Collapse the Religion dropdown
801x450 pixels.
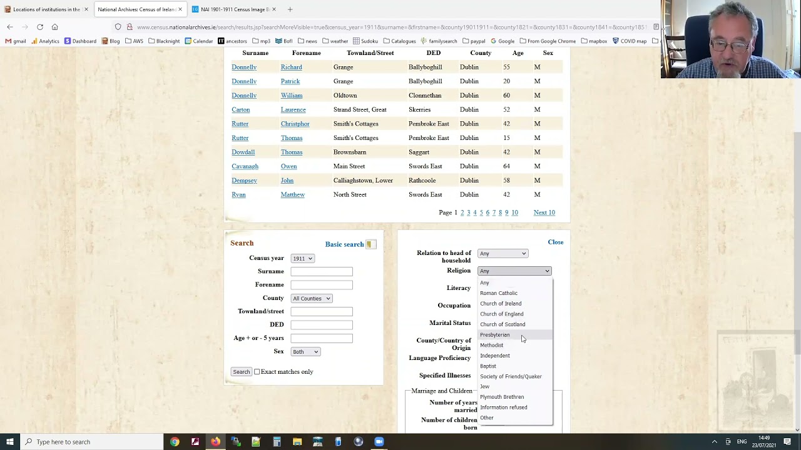514,271
